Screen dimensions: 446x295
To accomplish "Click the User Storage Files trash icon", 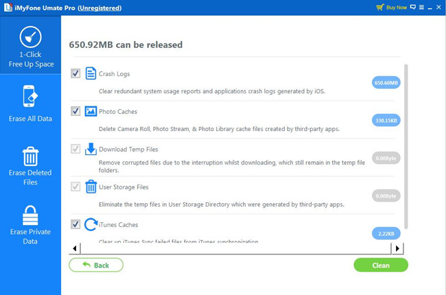I will point(91,187).
